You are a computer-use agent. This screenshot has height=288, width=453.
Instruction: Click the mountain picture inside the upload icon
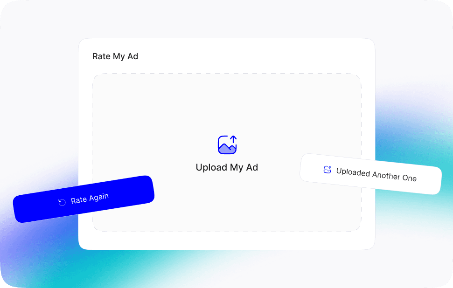pos(226,148)
